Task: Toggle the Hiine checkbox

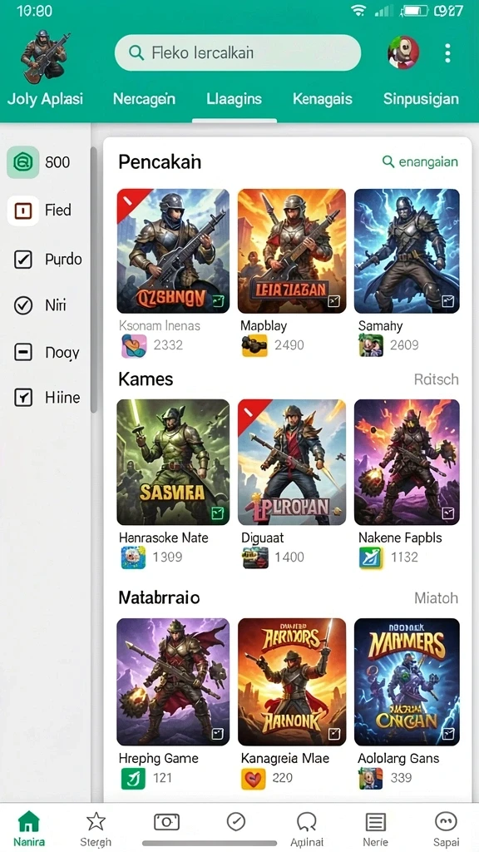Action: tap(22, 398)
